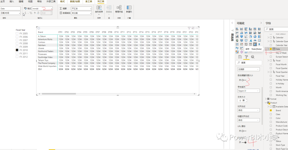
Task: Click the matrix horizontal scrollbar thumb
Action: coord(59,94)
